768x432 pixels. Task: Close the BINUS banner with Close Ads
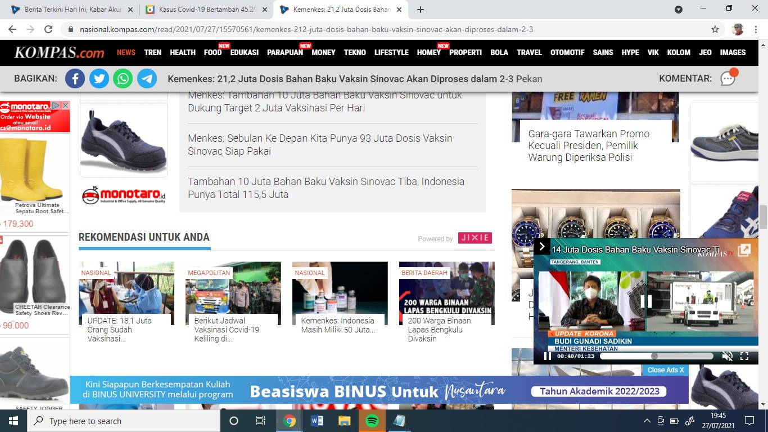(x=666, y=370)
